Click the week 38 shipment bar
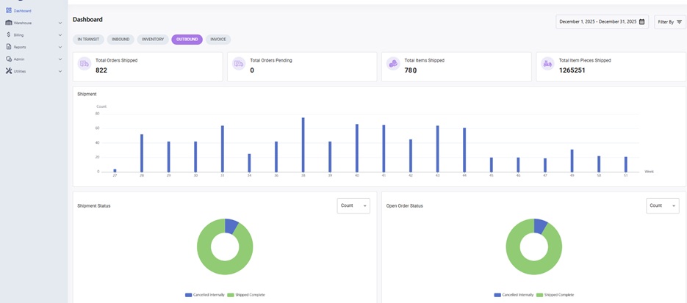 tap(303, 145)
